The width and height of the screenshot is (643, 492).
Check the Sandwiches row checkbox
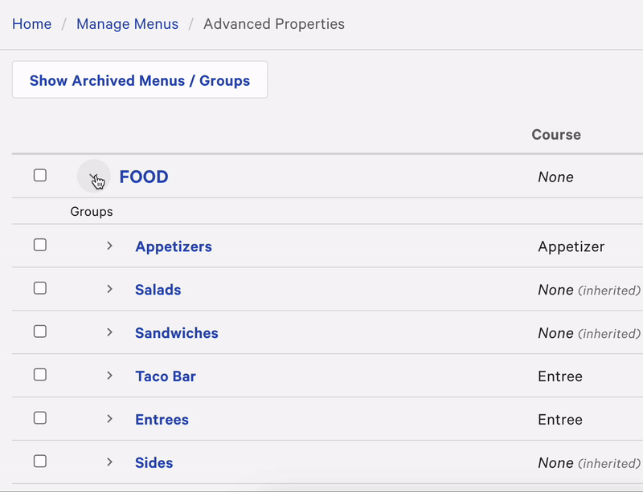(40, 331)
